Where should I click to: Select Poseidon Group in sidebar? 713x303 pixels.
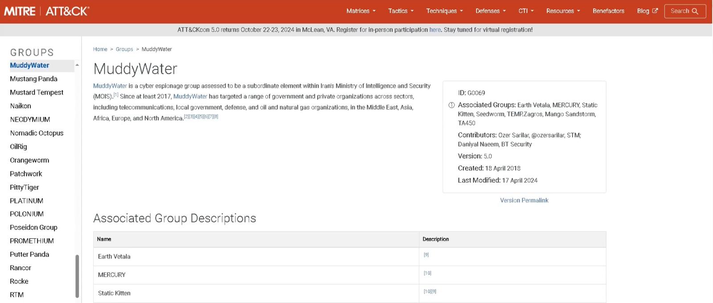coord(33,227)
